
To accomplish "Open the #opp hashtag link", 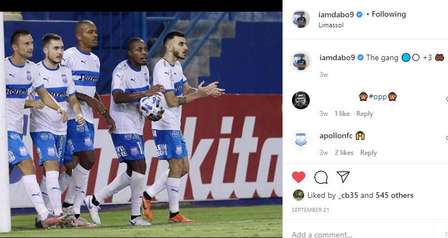I will tap(377, 97).
